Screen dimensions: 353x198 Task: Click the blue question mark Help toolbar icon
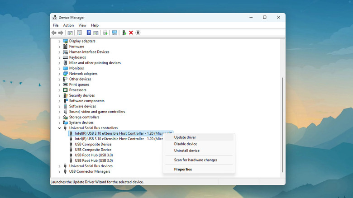[x=89, y=33]
